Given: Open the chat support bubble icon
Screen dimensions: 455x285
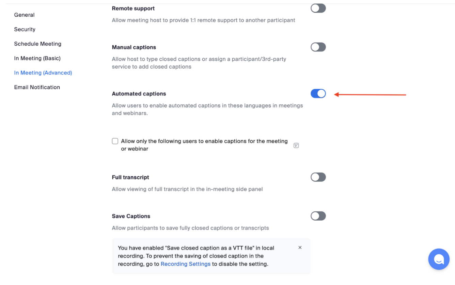Looking at the screenshot, I should coord(439,259).
